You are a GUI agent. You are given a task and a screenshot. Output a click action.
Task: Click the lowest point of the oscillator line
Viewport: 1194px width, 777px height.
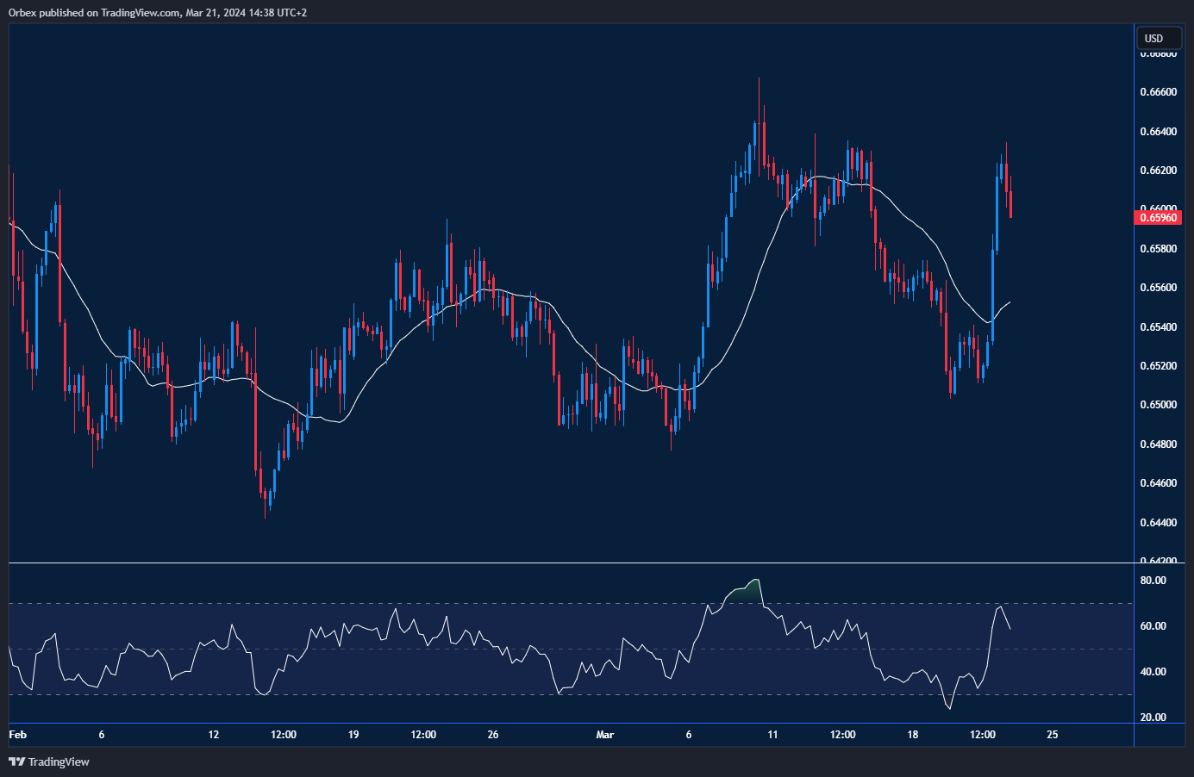click(950, 708)
